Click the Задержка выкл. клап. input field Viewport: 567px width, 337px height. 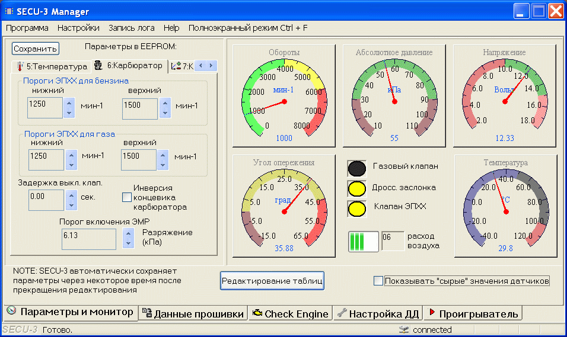(x=46, y=200)
